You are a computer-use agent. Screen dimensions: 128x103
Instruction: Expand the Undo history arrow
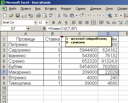[94, 15]
